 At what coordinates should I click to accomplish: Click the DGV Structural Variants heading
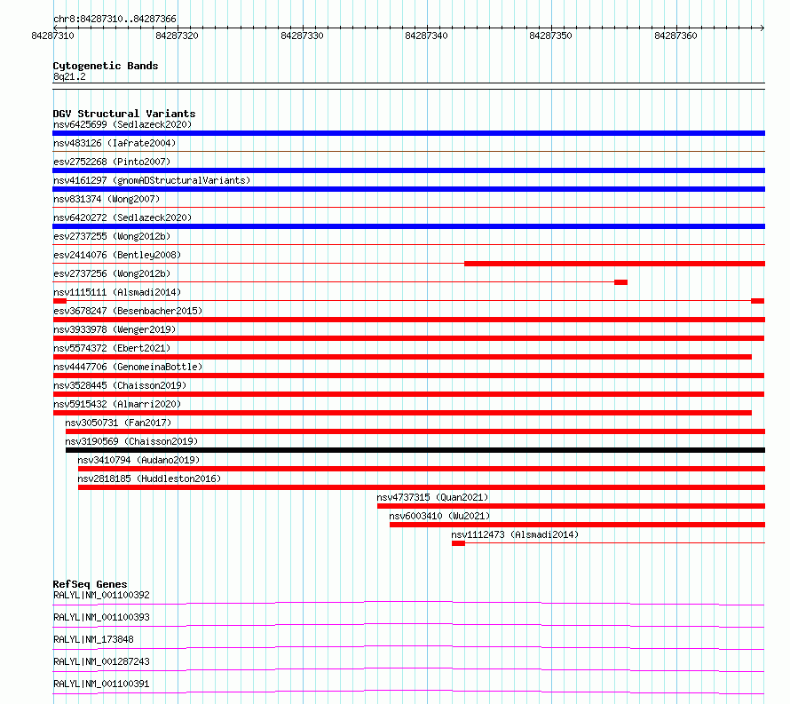point(124,114)
